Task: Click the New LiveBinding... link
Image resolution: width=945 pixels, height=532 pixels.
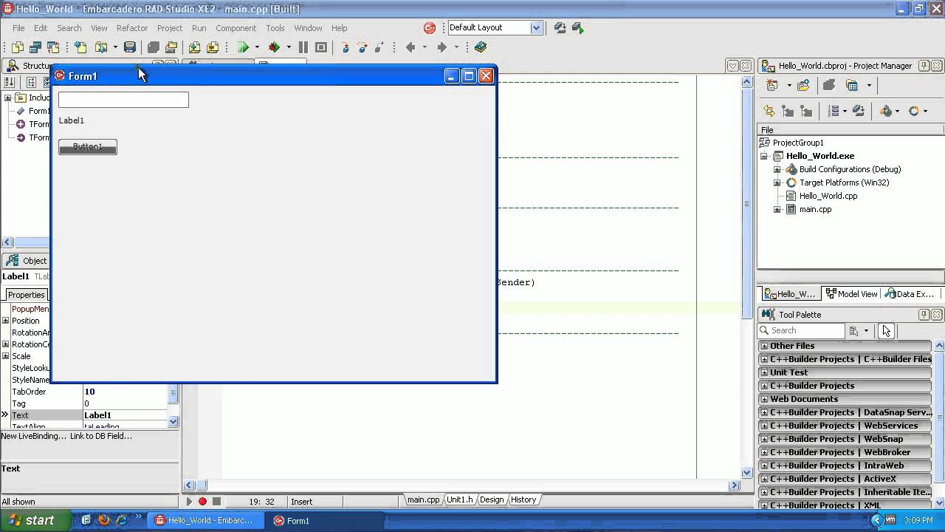Action: tap(33, 436)
